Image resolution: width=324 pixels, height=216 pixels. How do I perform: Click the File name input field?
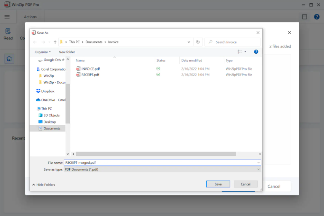pos(160,163)
